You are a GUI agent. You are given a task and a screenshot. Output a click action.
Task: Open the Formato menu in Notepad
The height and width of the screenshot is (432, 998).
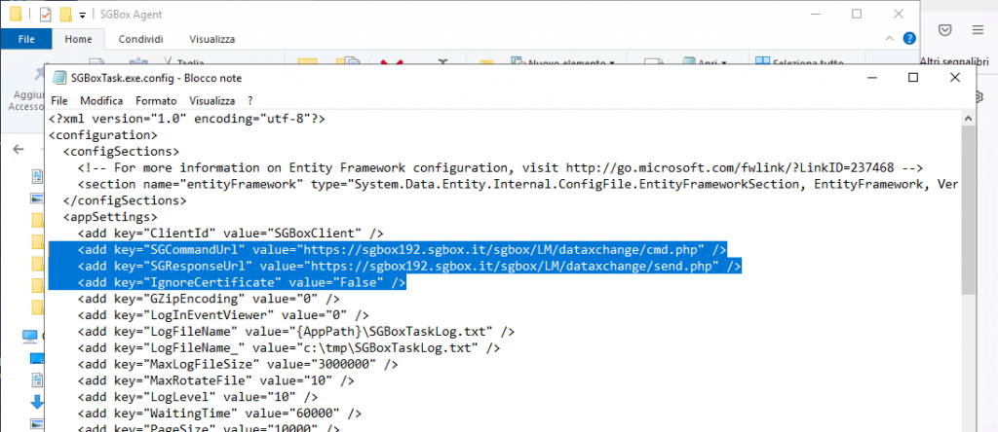(x=156, y=100)
